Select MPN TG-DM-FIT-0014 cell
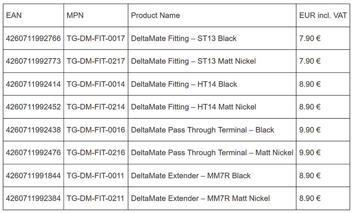353x213 pixels. 96,84
